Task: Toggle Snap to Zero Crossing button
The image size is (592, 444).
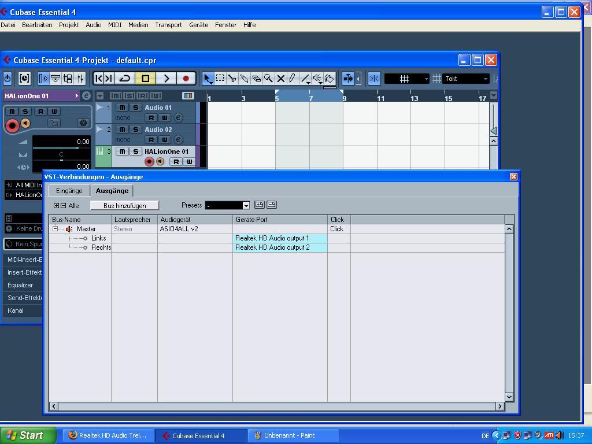Action: (x=374, y=79)
